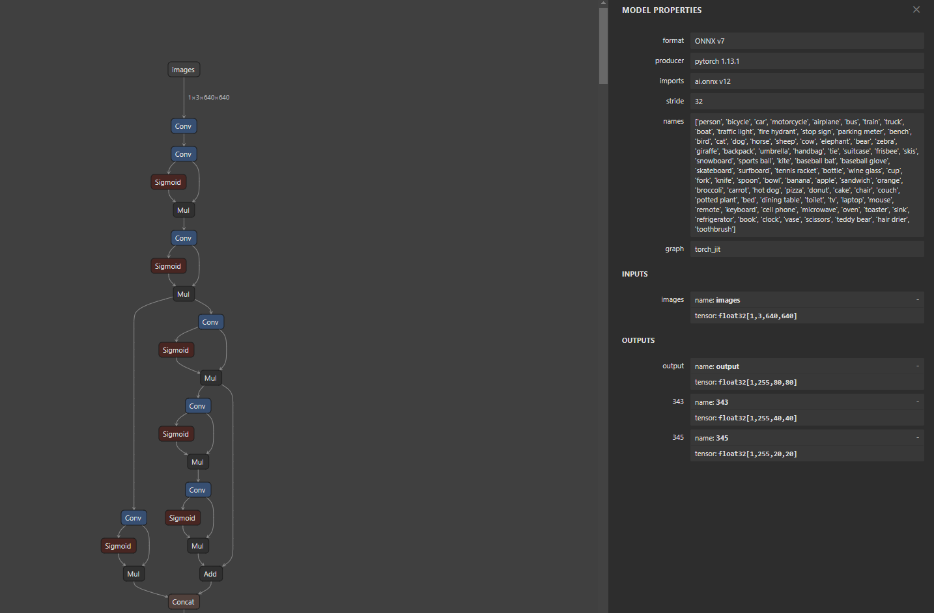Screen dimensions: 934x613
Task: Expand details for output 345
Action: tap(918, 437)
